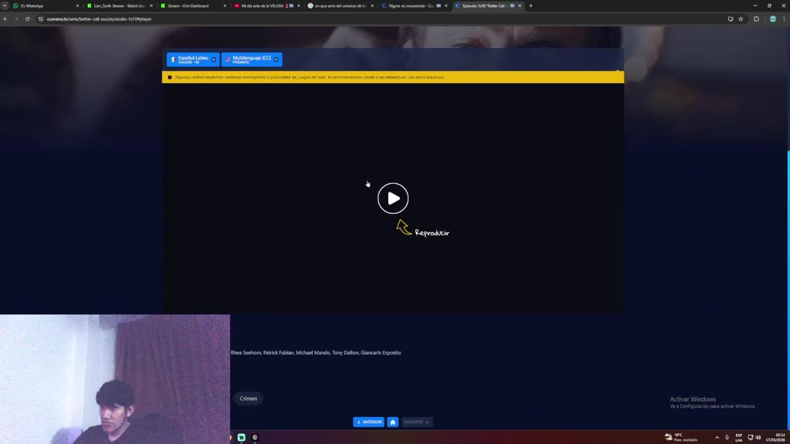Click the microphone icon in the system tray
The image size is (790, 444).
pyautogui.click(x=727, y=437)
